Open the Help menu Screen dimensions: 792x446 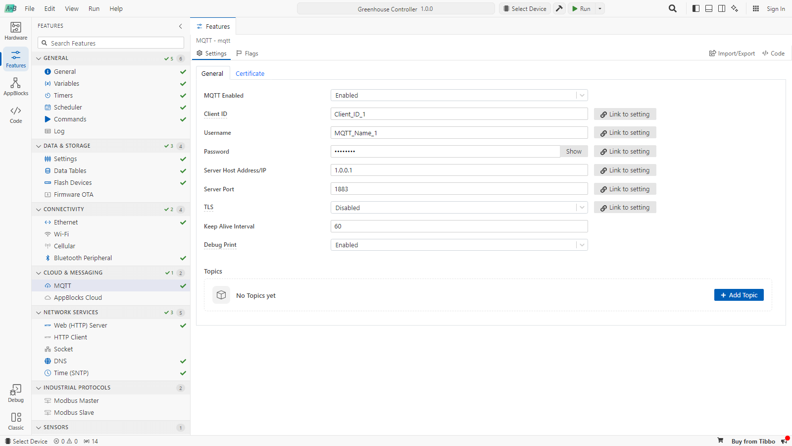[x=116, y=8]
